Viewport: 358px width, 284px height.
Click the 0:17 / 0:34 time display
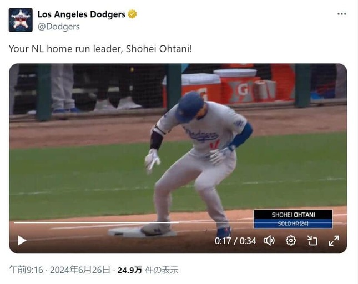235,241
